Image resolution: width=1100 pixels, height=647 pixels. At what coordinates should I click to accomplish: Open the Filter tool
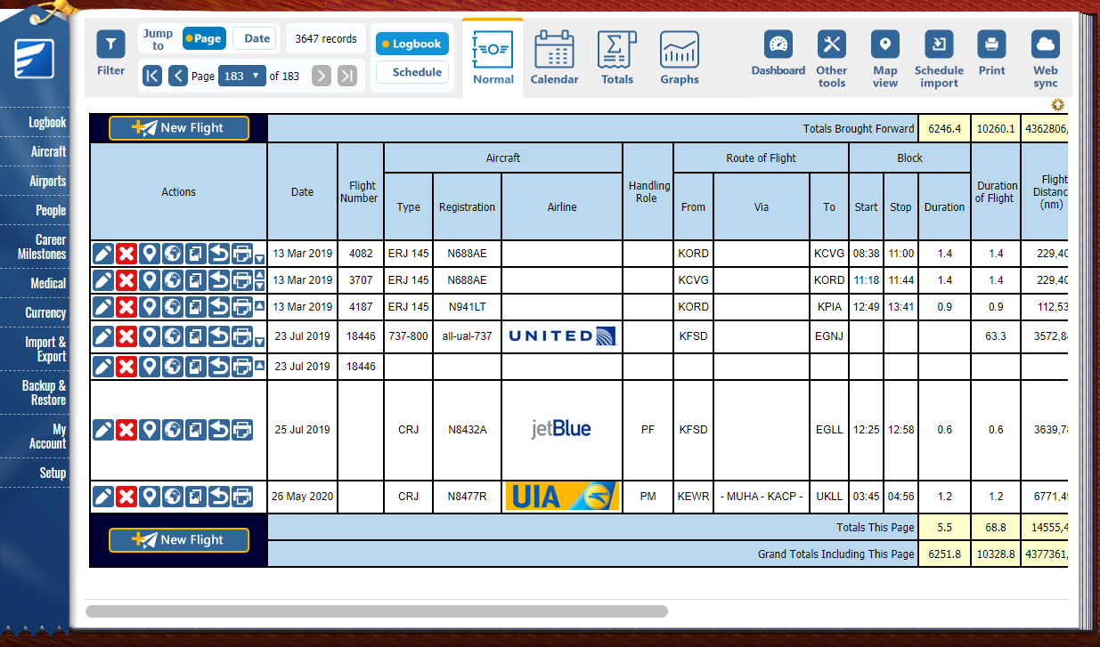tap(110, 53)
